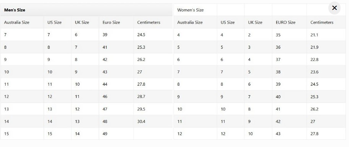349x147 pixels.
Task: Click women's UK Size column header
Action: click(x=255, y=22)
